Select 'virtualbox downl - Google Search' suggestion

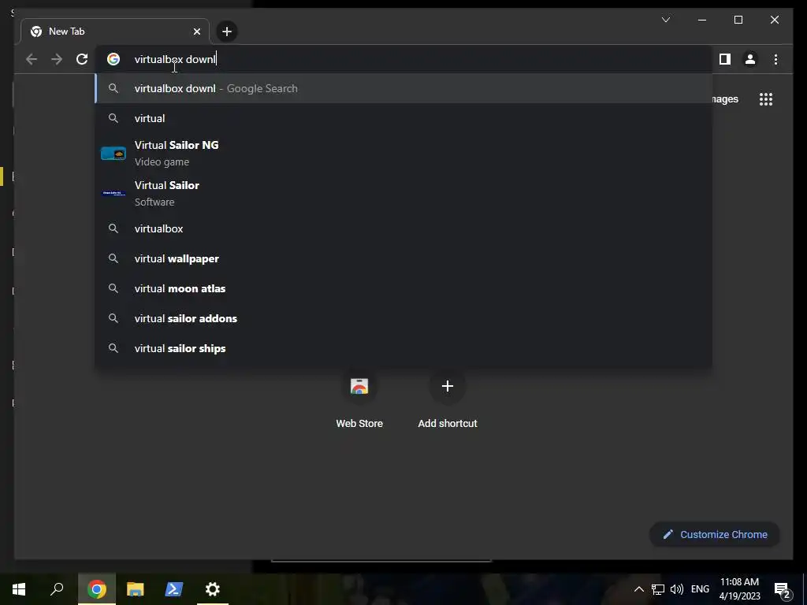coord(403,88)
